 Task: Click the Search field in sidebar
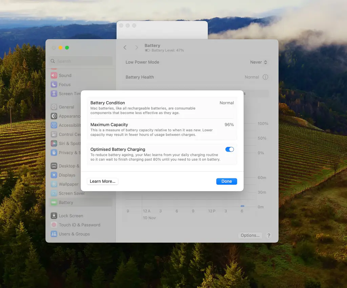(81, 61)
